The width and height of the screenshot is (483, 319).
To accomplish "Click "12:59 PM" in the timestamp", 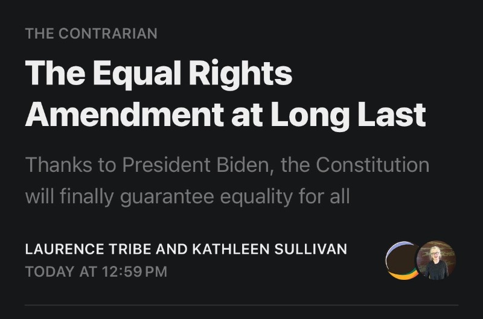I will [x=134, y=271].
